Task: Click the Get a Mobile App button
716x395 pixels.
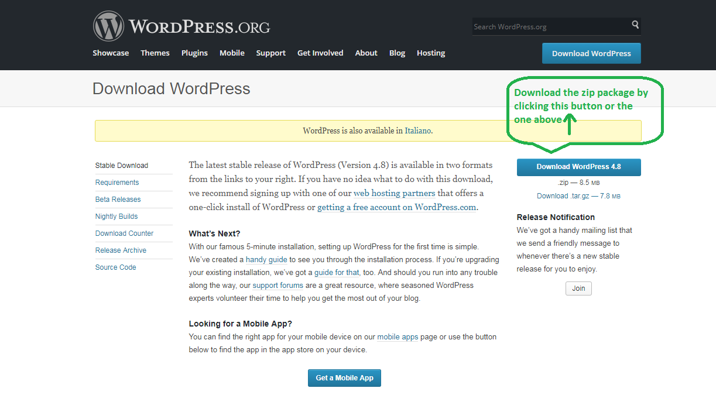Action: [344, 377]
